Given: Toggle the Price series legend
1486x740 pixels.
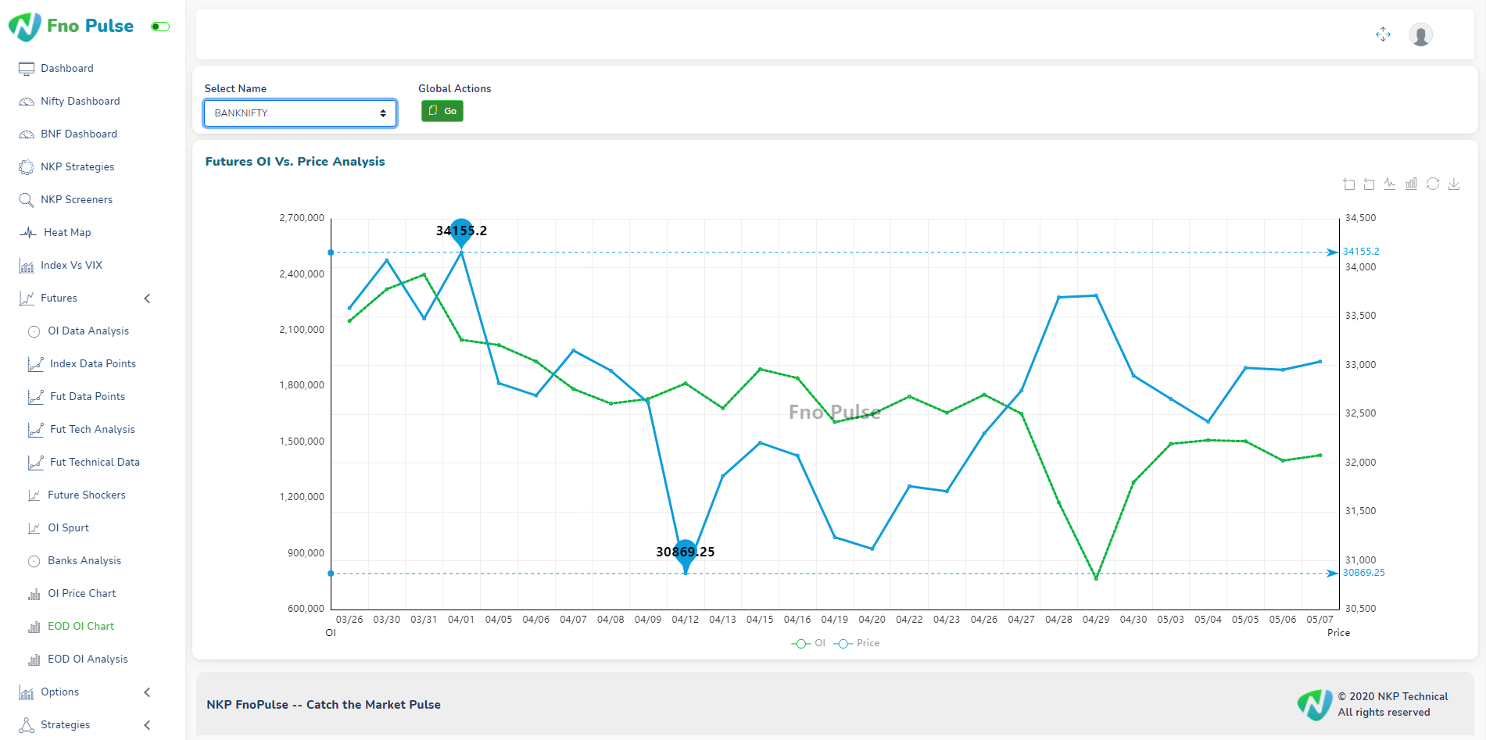Looking at the screenshot, I should [x=857, y=643].
